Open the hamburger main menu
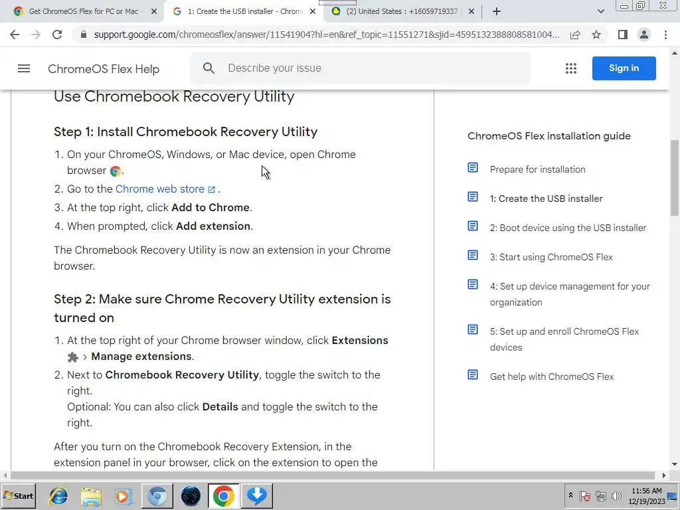Image resolution: width=680 pixels, height=510 pixels. [x=24, y=68]
